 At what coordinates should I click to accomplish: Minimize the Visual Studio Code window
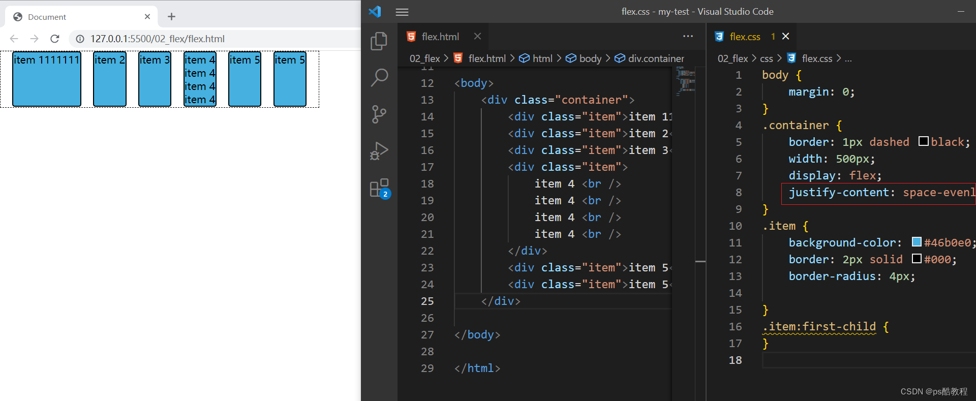coord(961,11)
